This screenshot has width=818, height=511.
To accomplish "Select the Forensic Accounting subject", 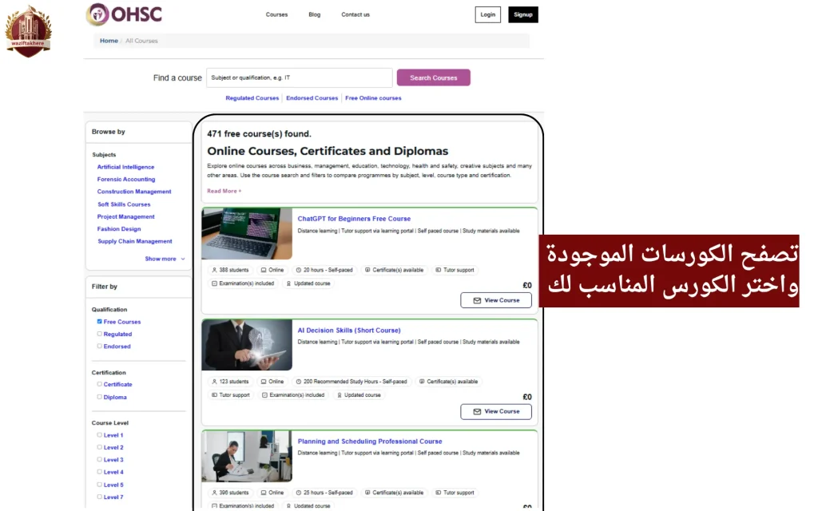I will [x=126, y=180].
